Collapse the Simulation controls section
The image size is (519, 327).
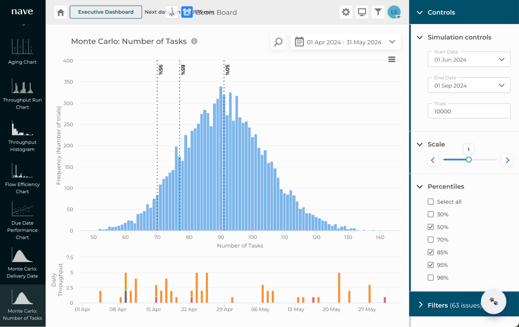tap(419, 37)
